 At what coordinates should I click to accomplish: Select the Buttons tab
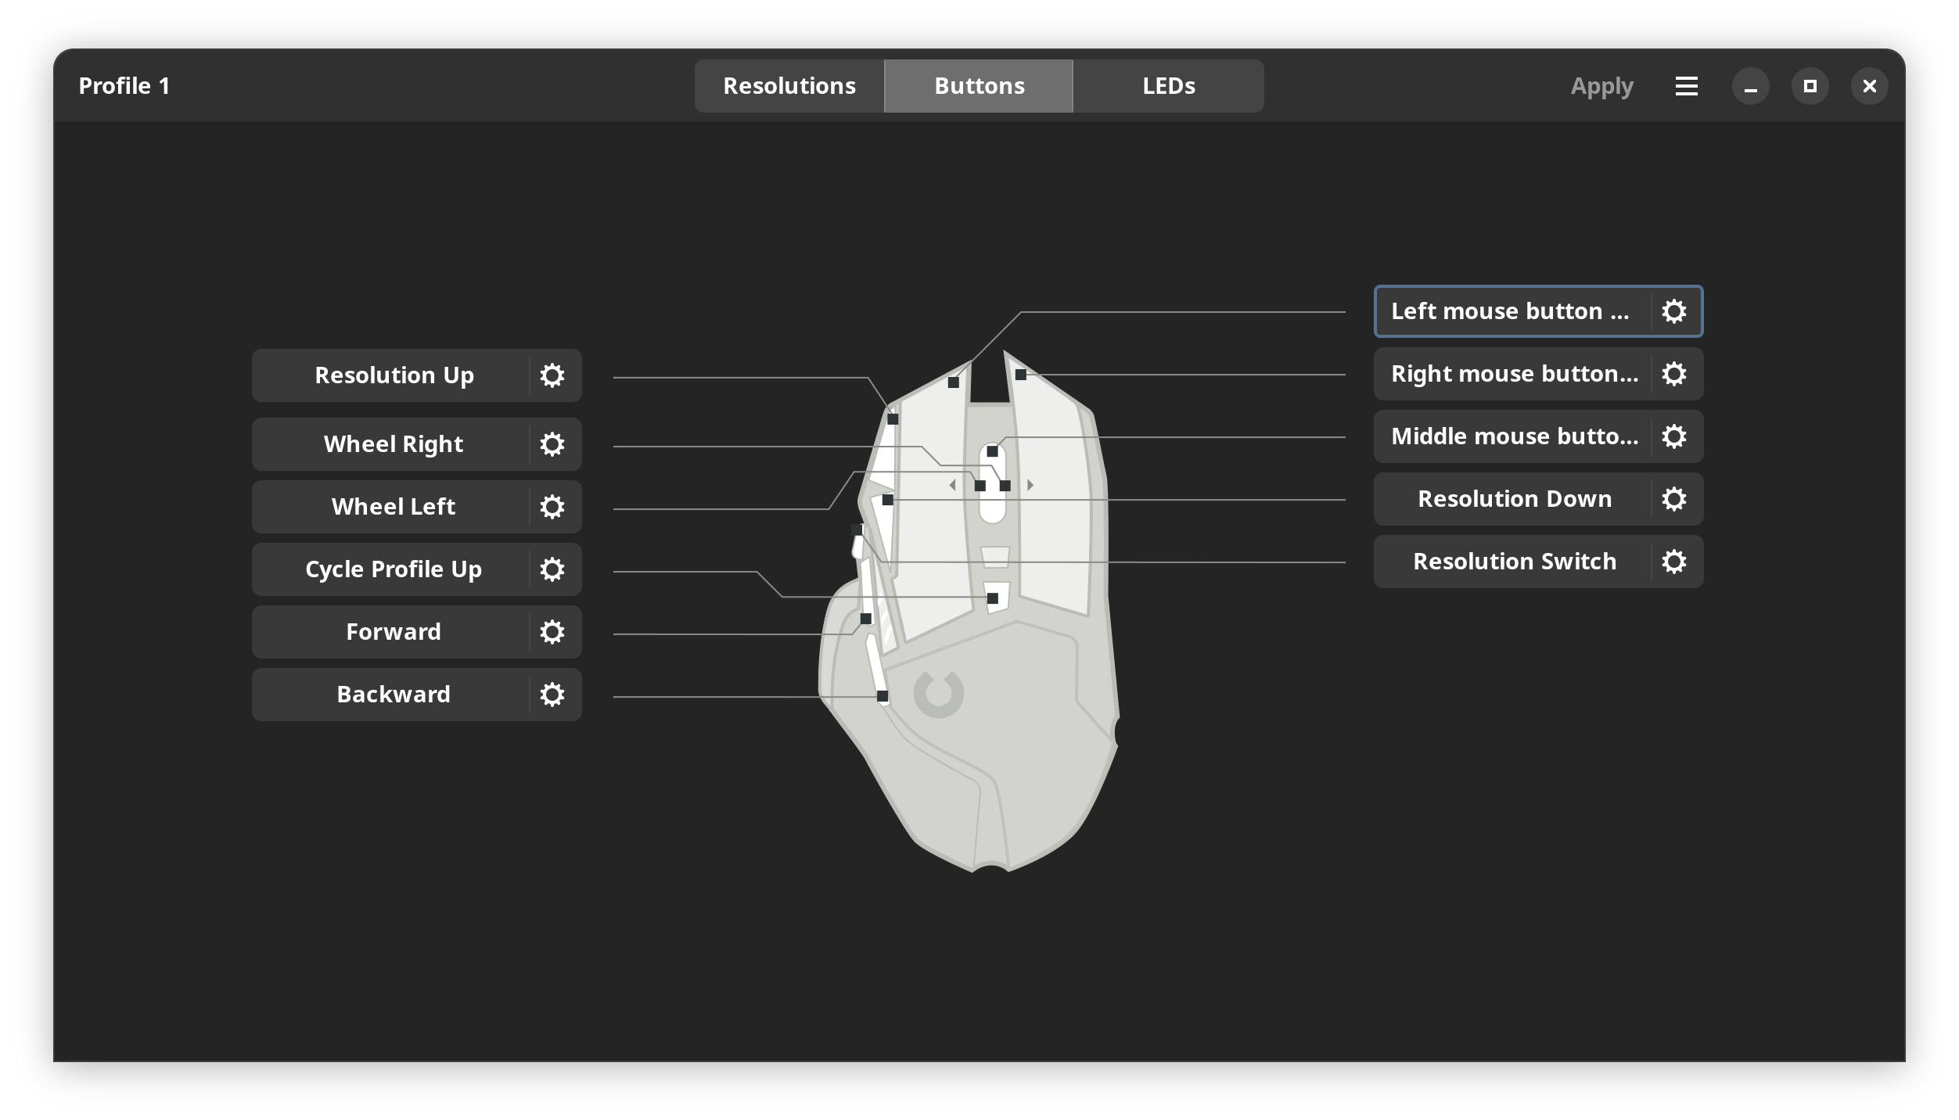(x=979, y=86)
